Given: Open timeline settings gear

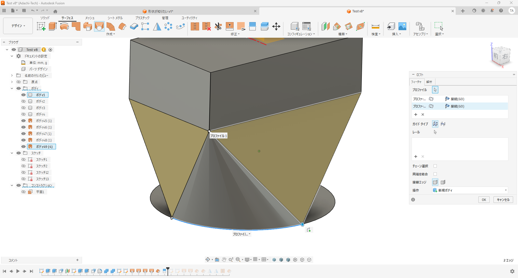Looking at the screenshot, I should click(512, 271).
